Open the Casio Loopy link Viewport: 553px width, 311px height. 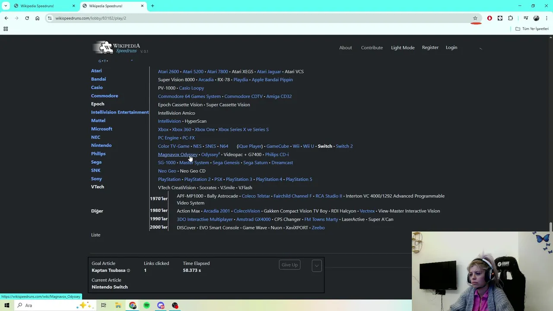(191, 88)
